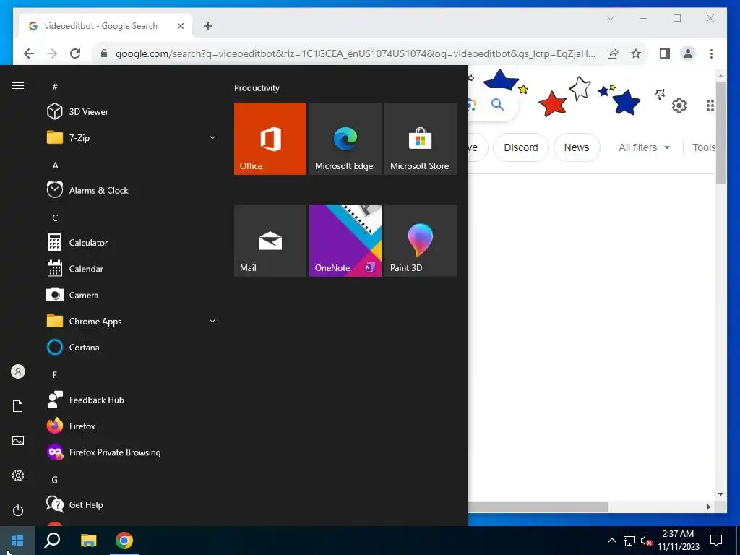Open the Office tile
Viewport: 740px width, 555px height.
[270, 139]
